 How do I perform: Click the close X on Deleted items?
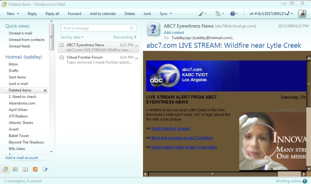[45, 90]
